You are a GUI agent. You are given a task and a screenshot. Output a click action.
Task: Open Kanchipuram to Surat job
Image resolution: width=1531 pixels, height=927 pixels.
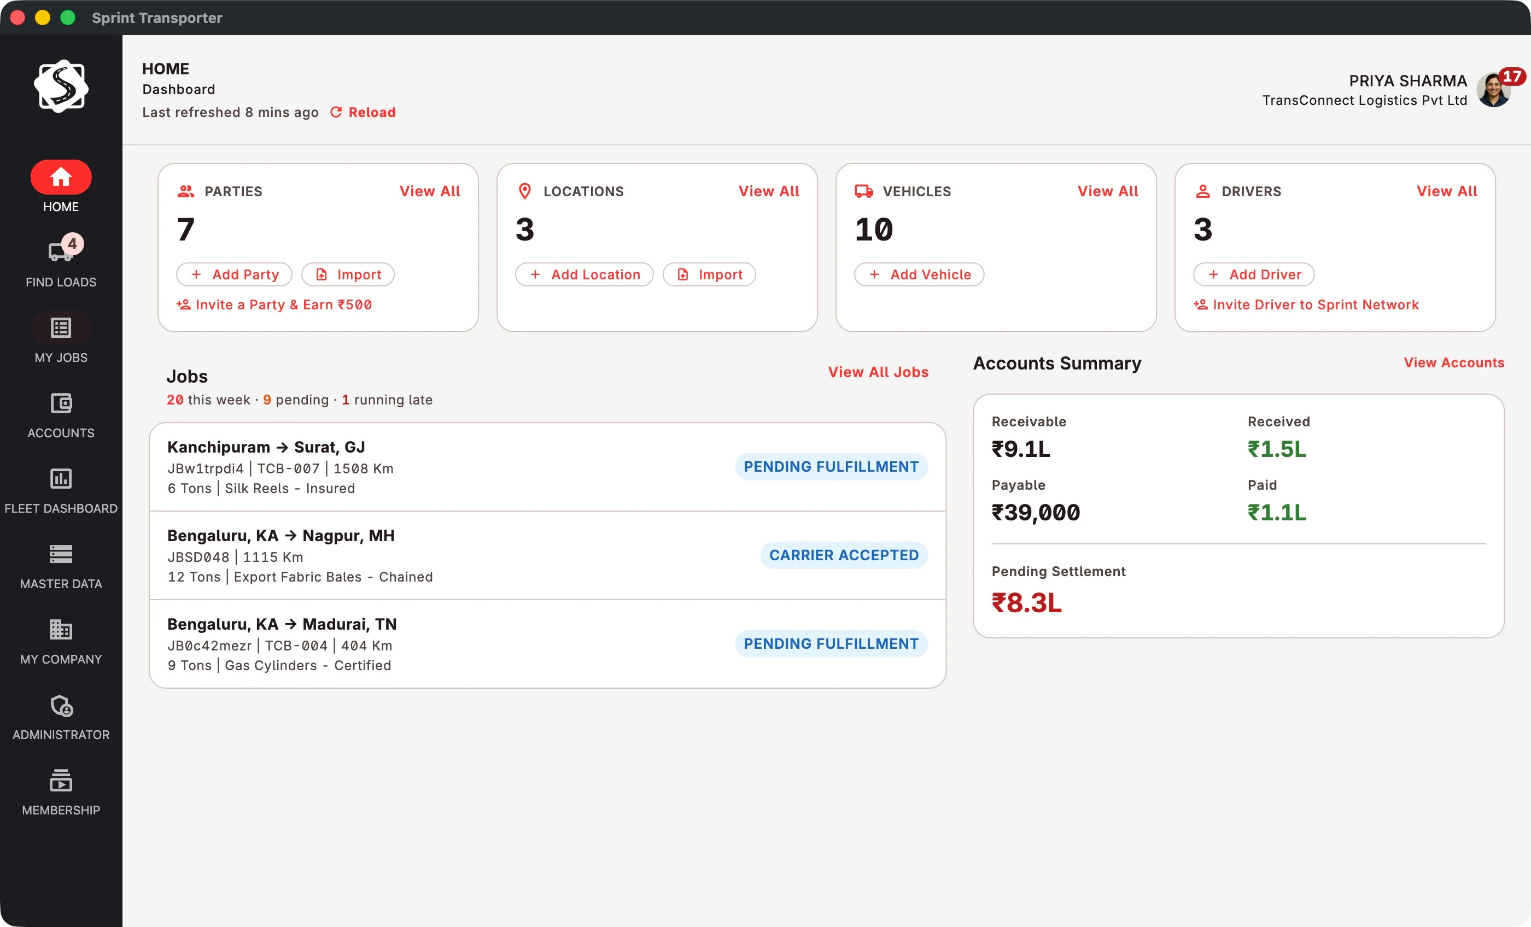coord(547,467)
